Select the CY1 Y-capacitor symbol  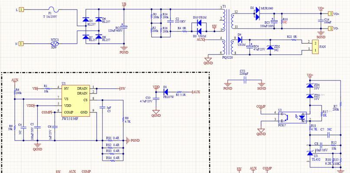point(245,80)
